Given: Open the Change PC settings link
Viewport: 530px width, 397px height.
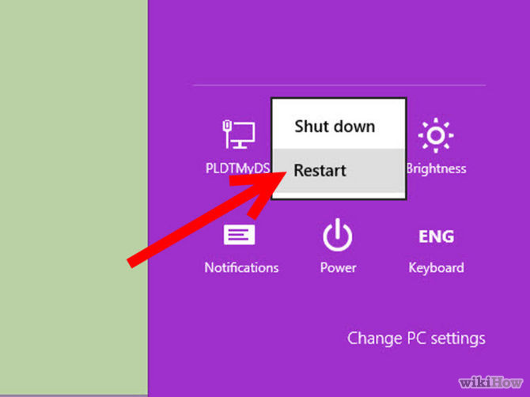Looking at the screenshot, I should [416, 338].
